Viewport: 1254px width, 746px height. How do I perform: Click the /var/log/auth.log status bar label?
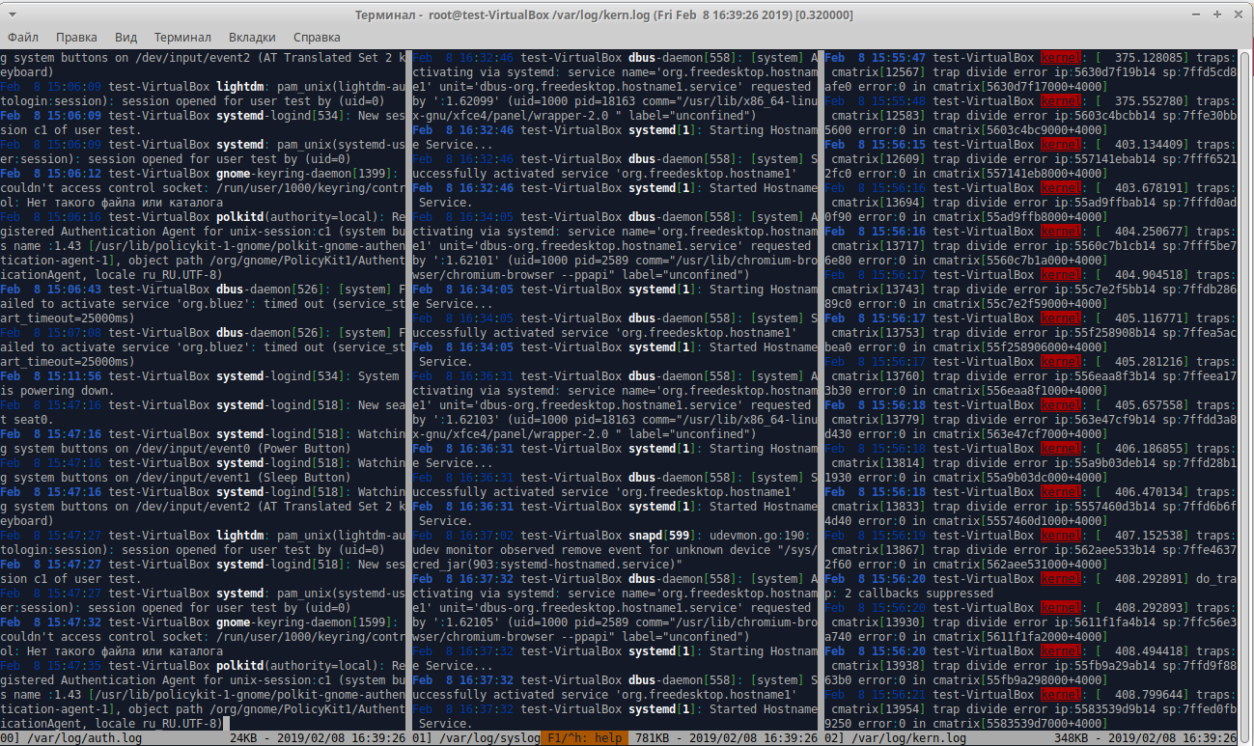(x=85, y=738)
